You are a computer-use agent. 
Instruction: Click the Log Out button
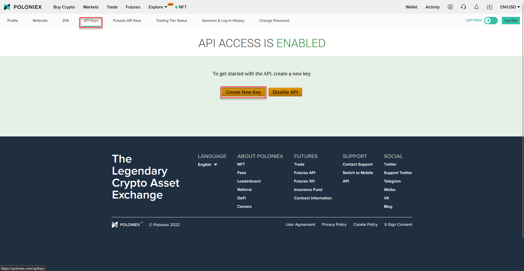click(511, 20)
